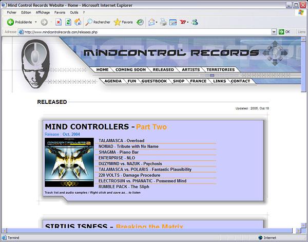Open the COMING SOON tab
Screen dimensions: 308x242
pyautogui.click(x=130, y=69)
